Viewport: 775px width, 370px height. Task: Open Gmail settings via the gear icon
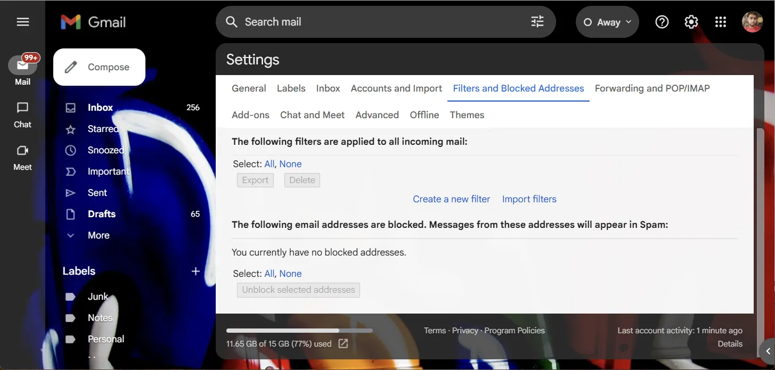pos(691,22)
